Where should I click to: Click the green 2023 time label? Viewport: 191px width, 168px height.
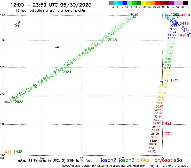pos(19,102)
